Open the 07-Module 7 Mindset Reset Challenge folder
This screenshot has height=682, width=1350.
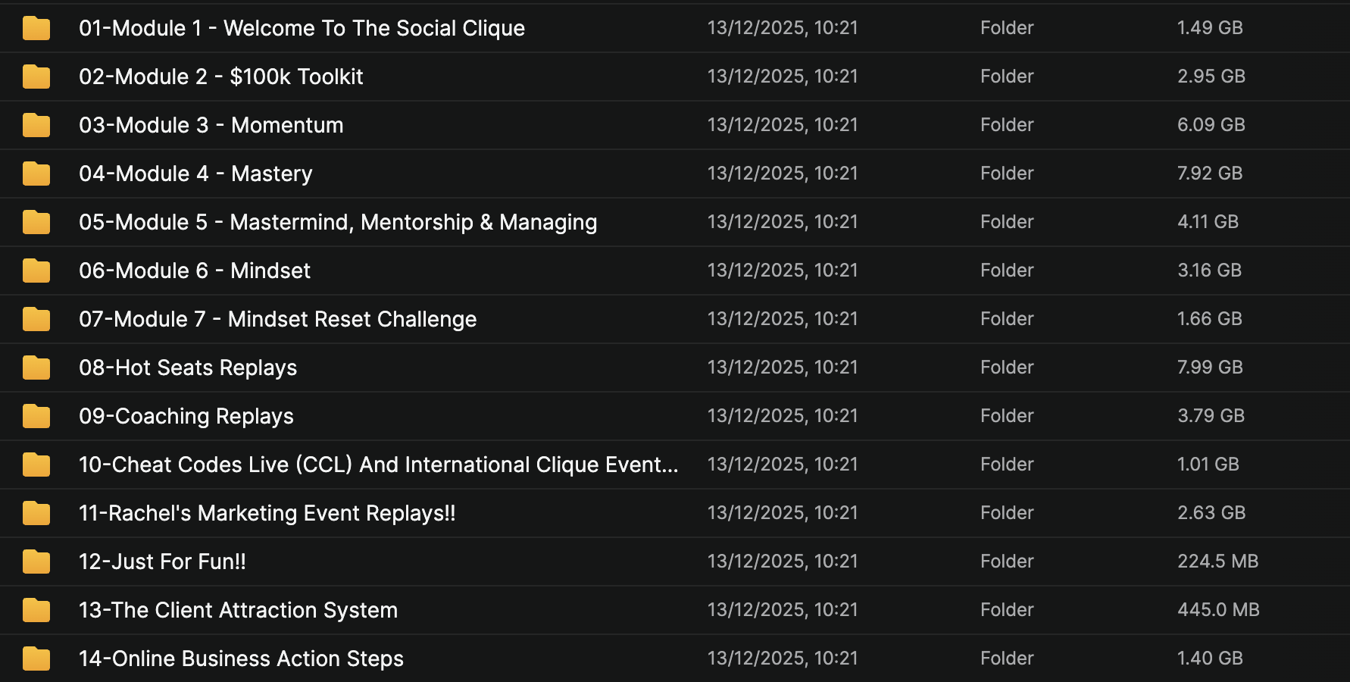click(x=277, y=319)
